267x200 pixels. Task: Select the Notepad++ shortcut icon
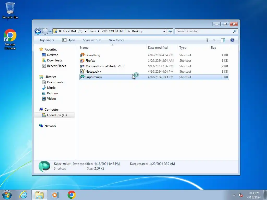tap(82, 72)
